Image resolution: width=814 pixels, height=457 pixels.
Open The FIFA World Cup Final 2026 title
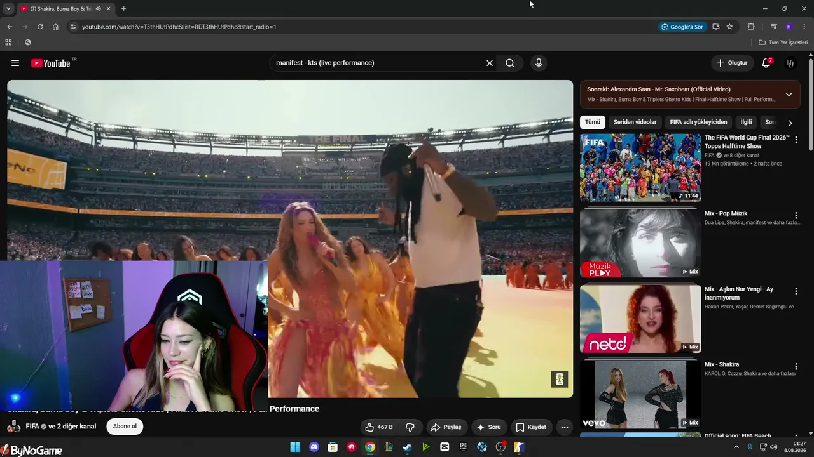pyautogui.click(x=747, y=142)
